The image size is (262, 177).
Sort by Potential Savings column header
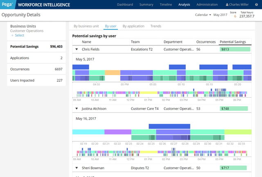233,42
